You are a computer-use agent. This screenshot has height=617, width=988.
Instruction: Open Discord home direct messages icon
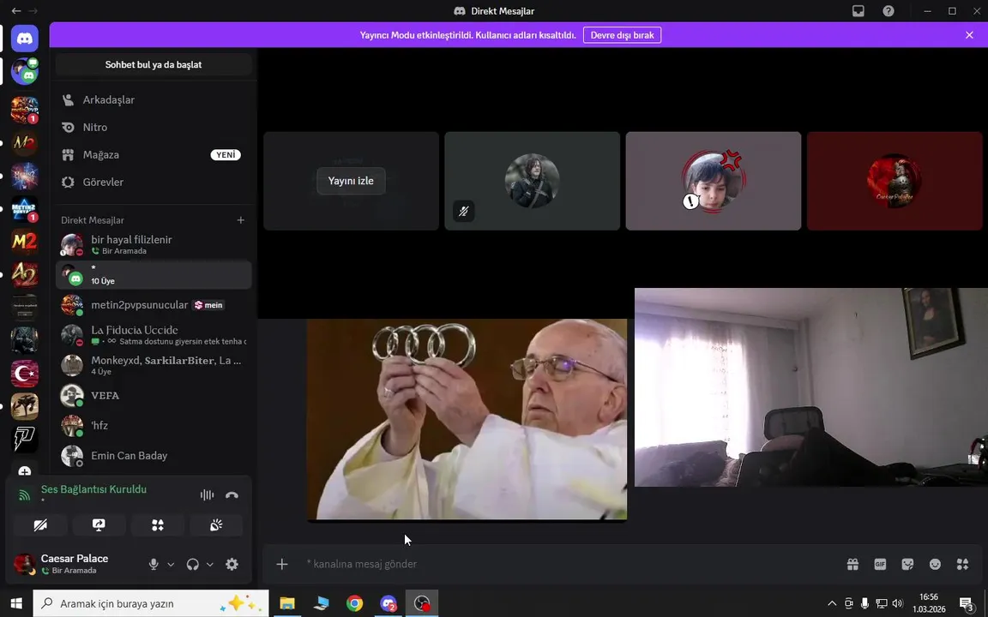pyautogui.click(x=25, y=39)
